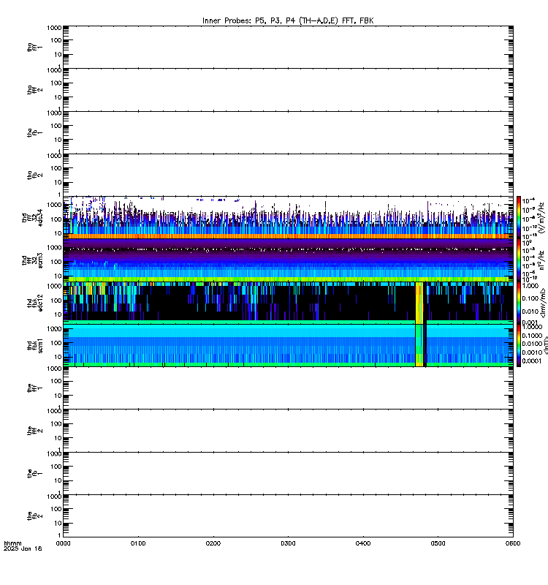Screen dimensions: 548x585
Task: Click the '0.100' value on mV/m color bar
Action: [530, 298]
